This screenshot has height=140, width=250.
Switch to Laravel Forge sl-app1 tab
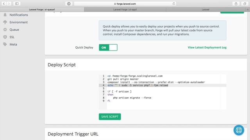coord(125,9)
